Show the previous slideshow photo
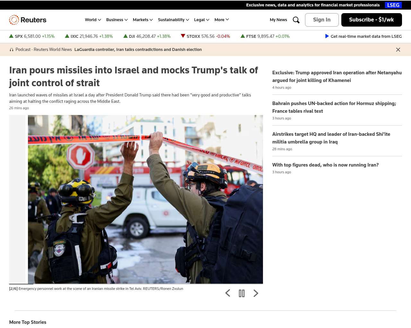The height and width of the screenshot is (328, 411). coord(228,293)
